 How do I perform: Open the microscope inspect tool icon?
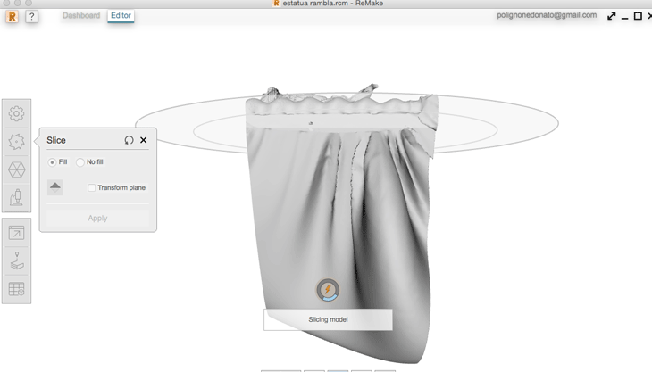point(17,198)
